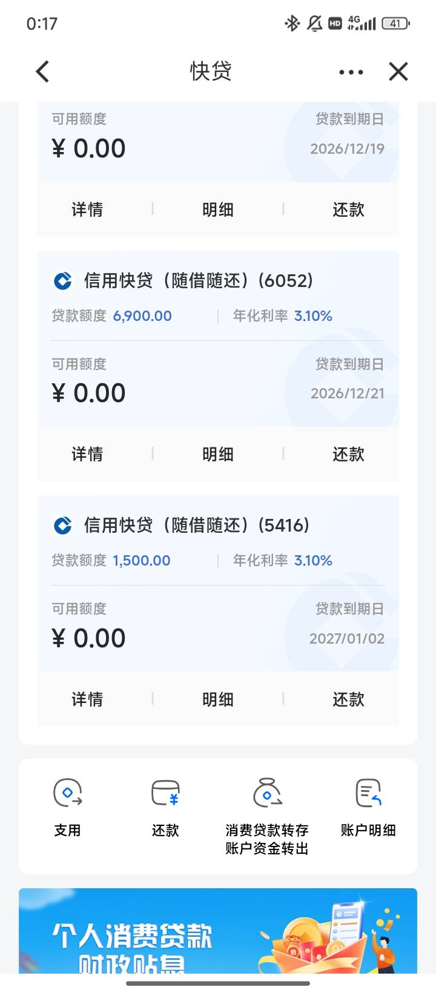This screenshot has height=993, width=436.
Task: View 明细 for loan ending 5416
Action: (218, 699)
